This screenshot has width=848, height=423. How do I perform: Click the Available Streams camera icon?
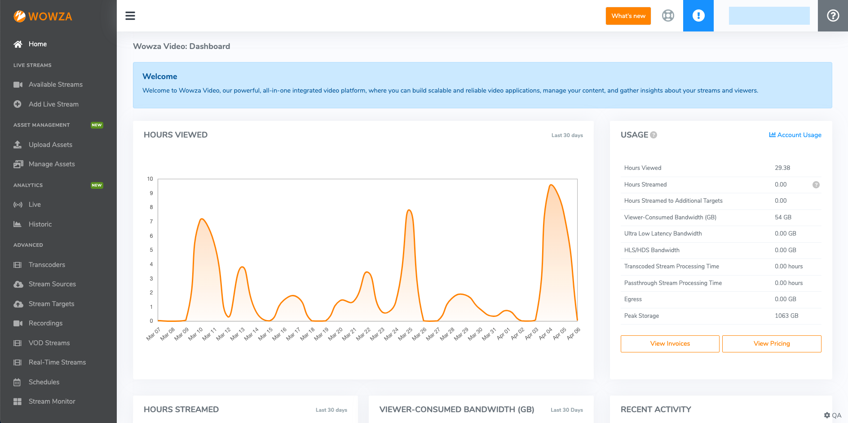[18, 85]
